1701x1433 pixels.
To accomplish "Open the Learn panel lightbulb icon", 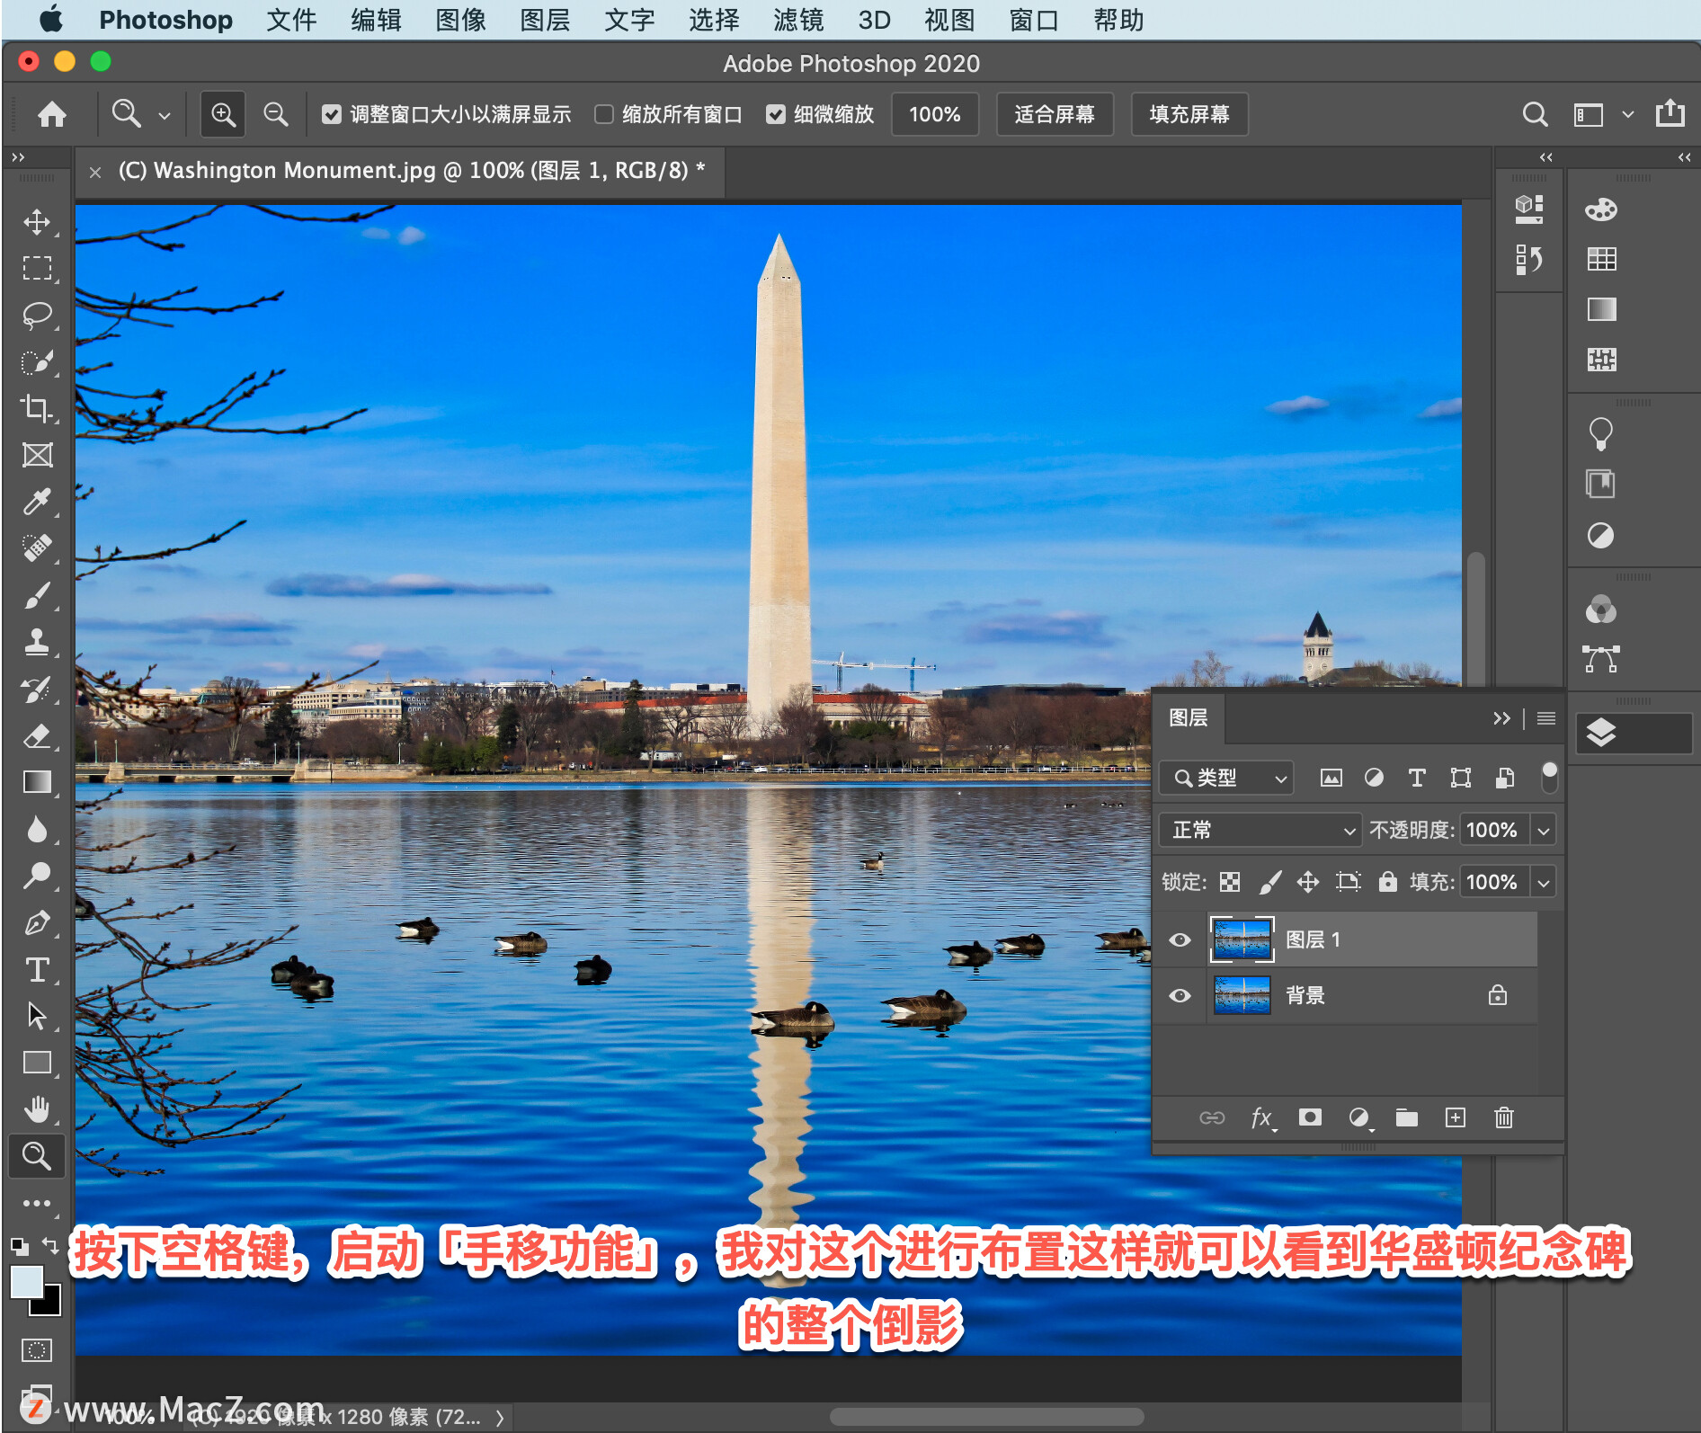I will [1601, 434].
